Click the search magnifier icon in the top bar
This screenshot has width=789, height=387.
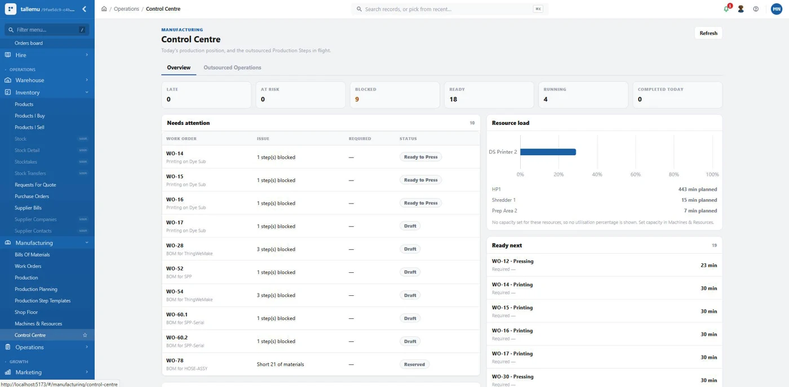(360, 9)
